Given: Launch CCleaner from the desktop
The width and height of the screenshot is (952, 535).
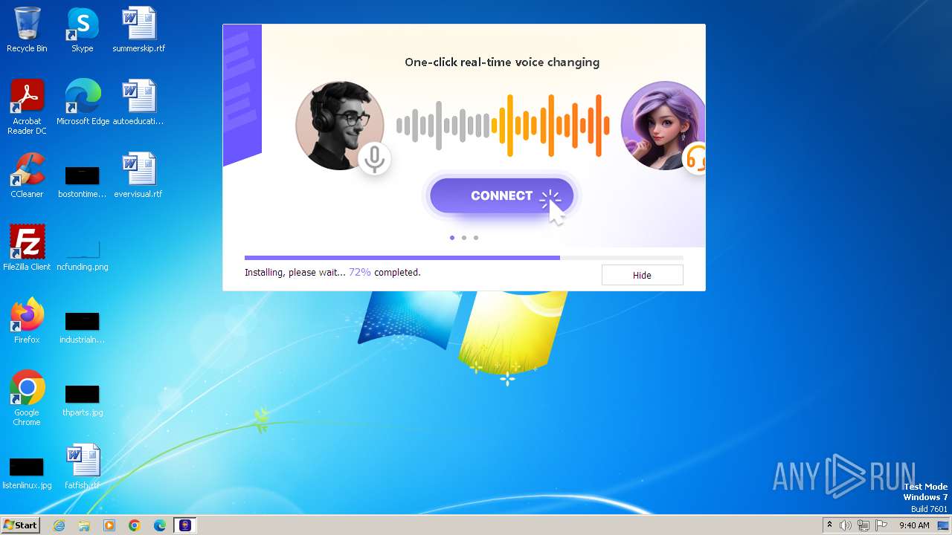Looking at the screenshot, I should click(27, 175).
